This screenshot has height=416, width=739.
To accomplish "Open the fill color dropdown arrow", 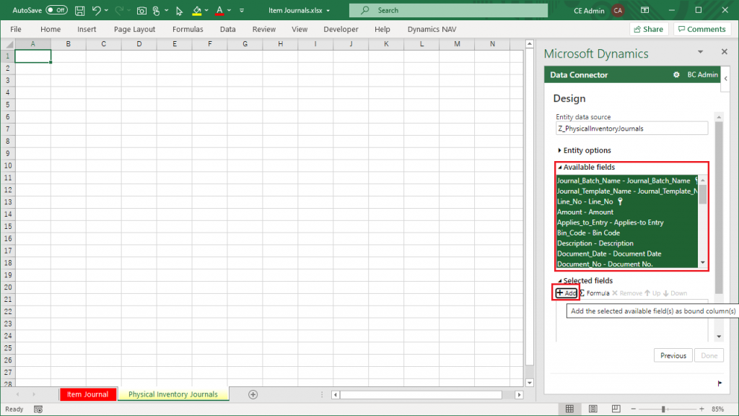I will pos(206,10).
